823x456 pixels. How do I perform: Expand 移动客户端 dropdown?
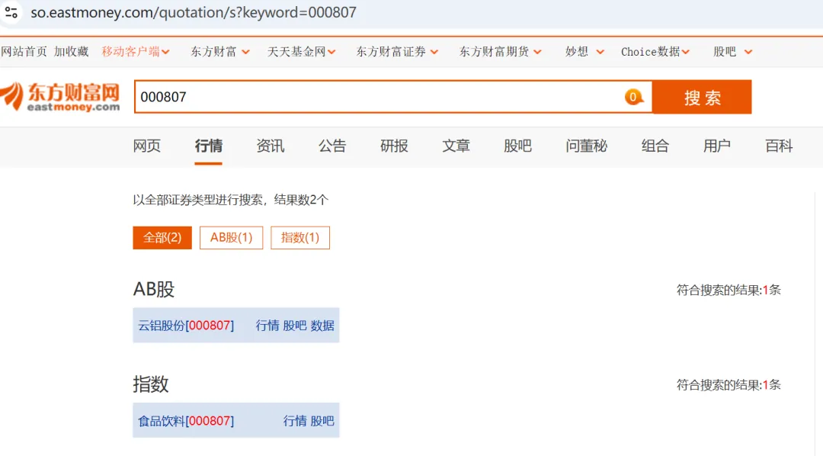tap(136, 52)
